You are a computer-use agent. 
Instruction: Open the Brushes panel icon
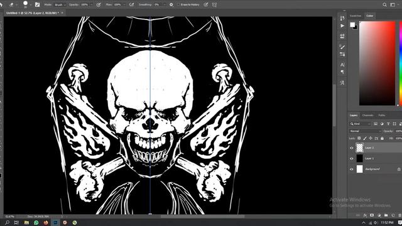[342, 47]
